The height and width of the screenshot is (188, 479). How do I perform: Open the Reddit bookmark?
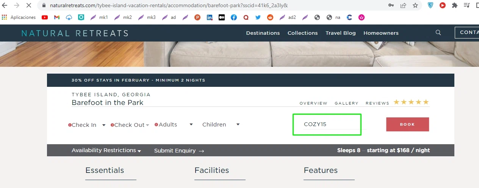click(x=270, y=17)
